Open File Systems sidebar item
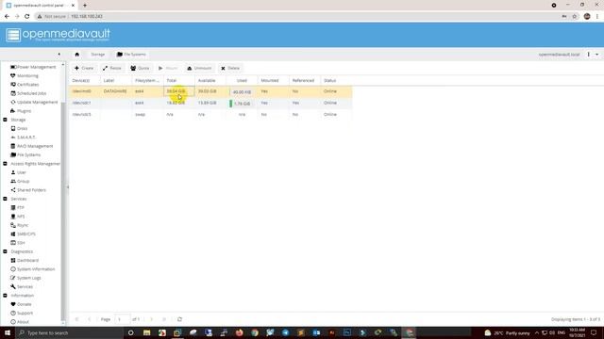 [25, 154]
